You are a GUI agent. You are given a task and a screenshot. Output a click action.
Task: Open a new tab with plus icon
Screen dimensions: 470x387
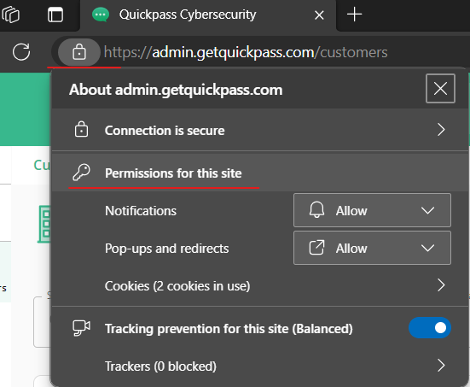(x=354, y=15)
